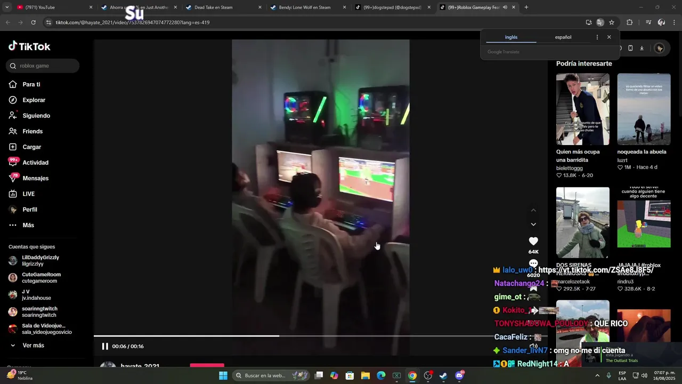Viewport: 682px width, 384px height.
Task: Open Steam from the taskbar
Action: (443, 375)
